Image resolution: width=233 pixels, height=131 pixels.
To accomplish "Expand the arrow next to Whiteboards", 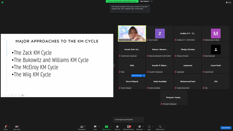I will click(x=165, y=127).
